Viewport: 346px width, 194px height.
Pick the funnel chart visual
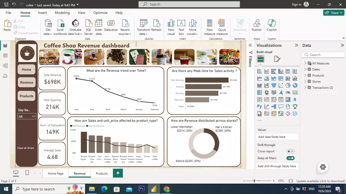tap(274, 86)
